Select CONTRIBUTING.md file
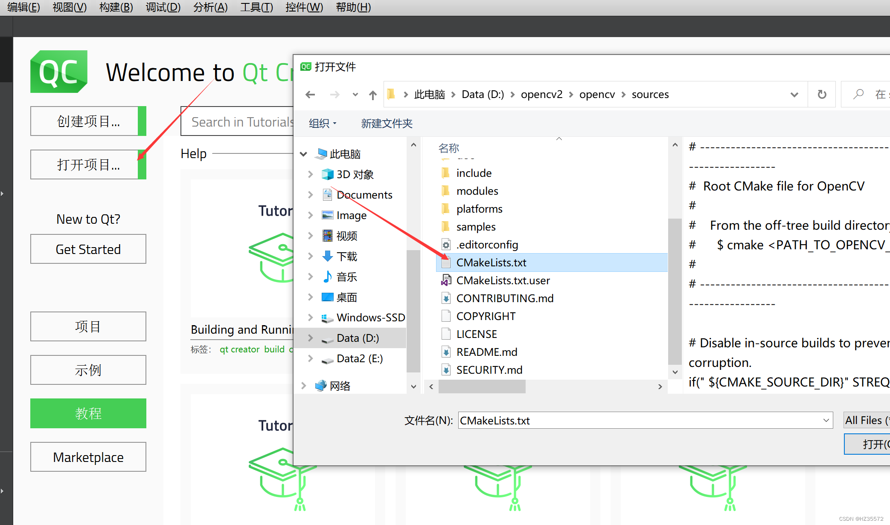Viewport: 890px width, 525px height. [x=505, y=298]
